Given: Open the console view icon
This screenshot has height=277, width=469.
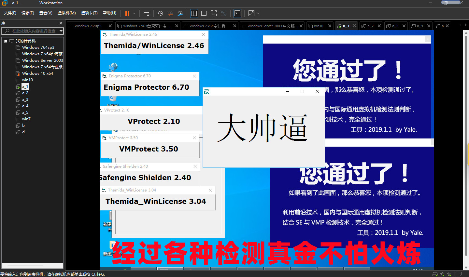Looking at the screenshot, I should (x=237, y=13).
